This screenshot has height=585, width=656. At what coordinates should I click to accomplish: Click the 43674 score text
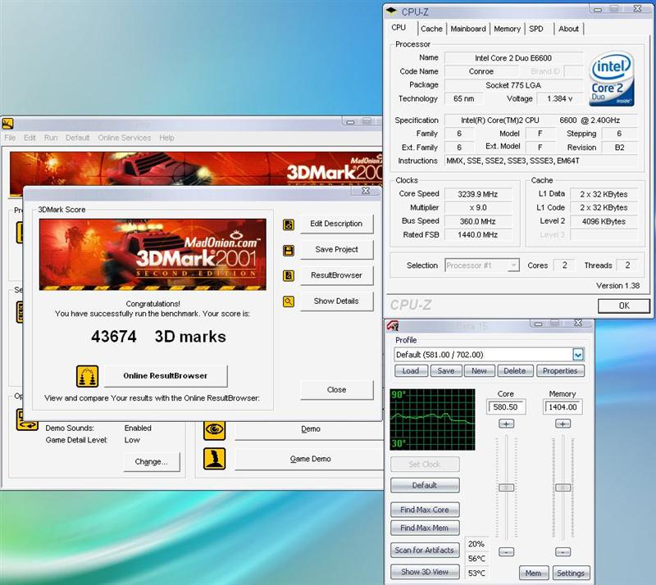click(114, 337)
